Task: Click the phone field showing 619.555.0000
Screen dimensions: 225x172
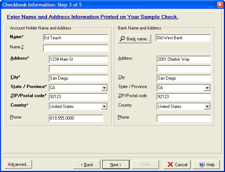Action: point(76,118)
